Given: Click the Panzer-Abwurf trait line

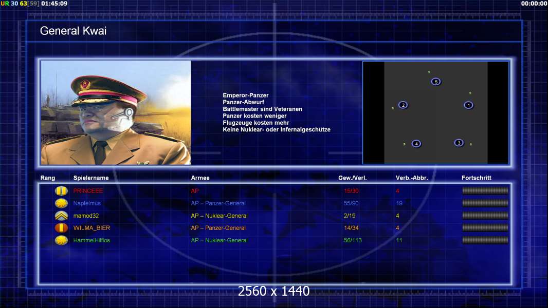Looking at the screenshot, I should tap(243, 102).
